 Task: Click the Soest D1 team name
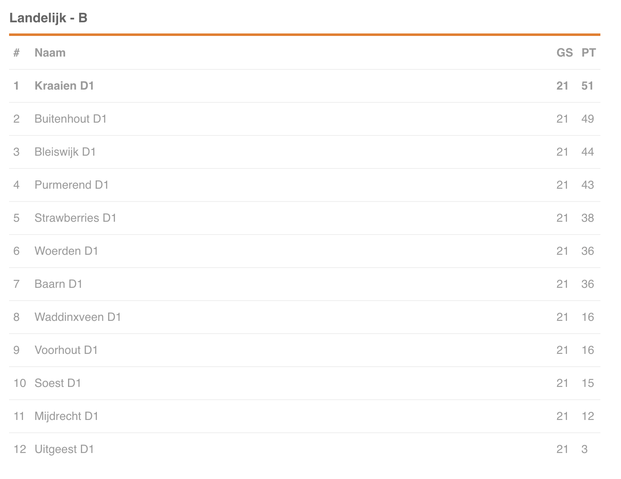click(x=58, y=383)
